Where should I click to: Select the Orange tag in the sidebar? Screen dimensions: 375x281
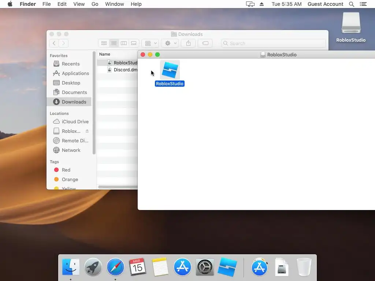[69, 179]
